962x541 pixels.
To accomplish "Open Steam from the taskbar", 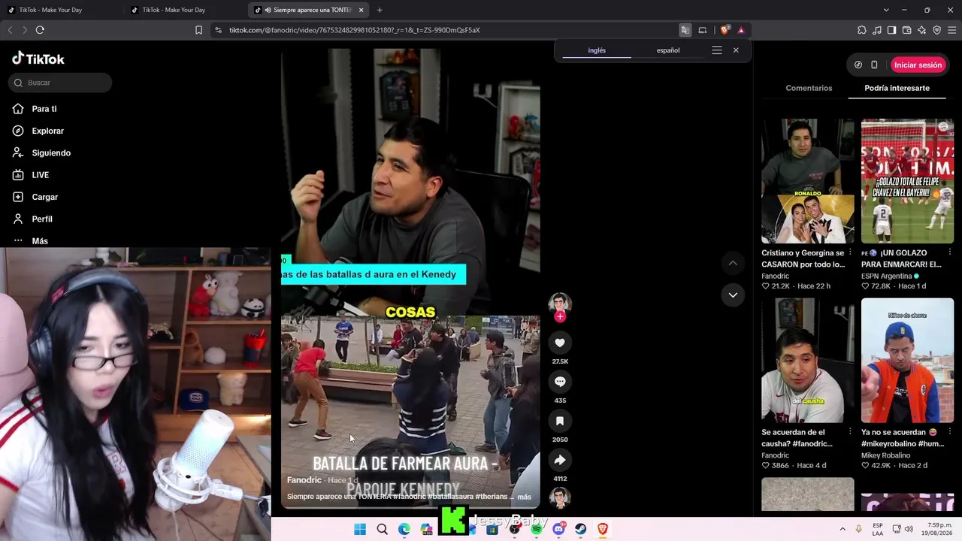I will click(581, 529).
